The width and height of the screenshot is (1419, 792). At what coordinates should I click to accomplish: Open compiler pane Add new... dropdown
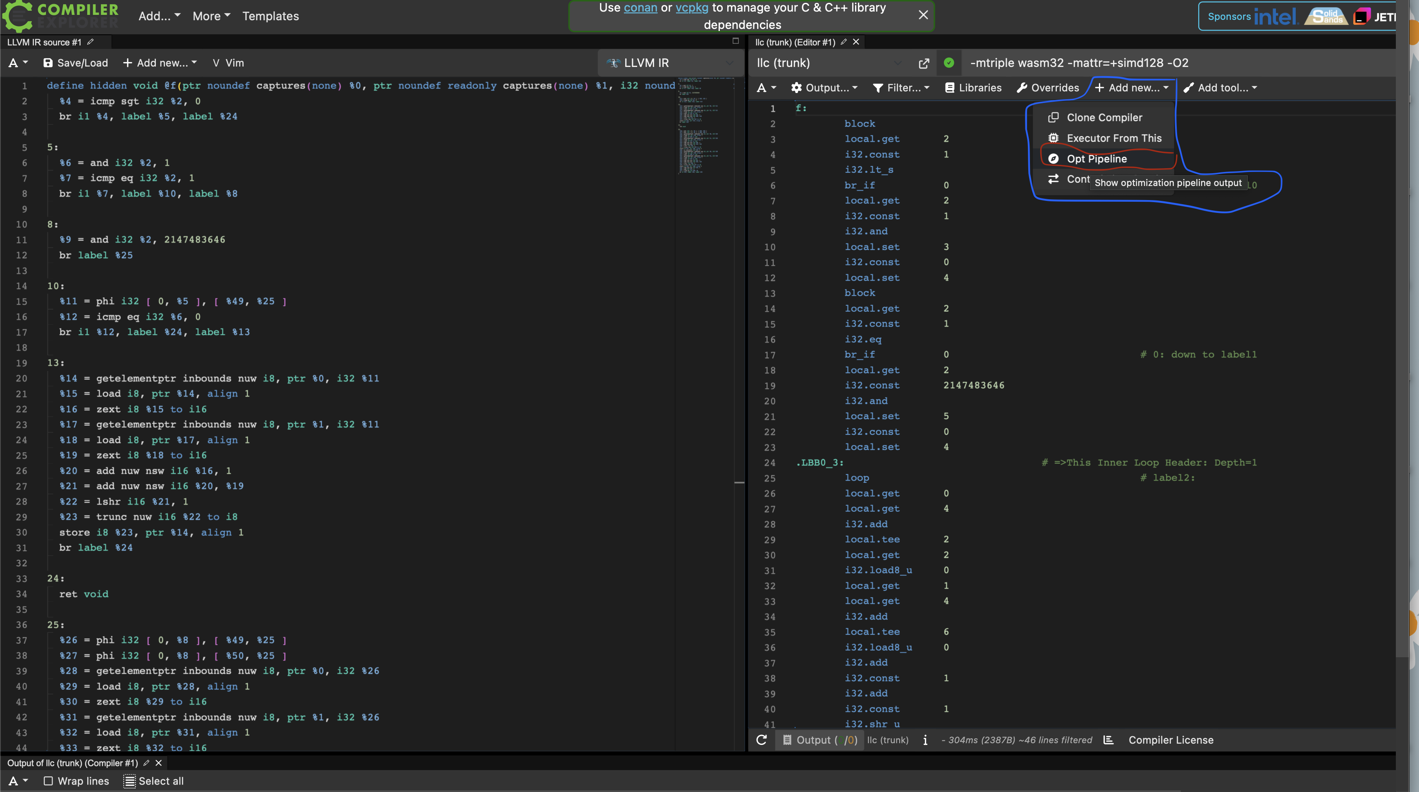[x=1132, y=88]
